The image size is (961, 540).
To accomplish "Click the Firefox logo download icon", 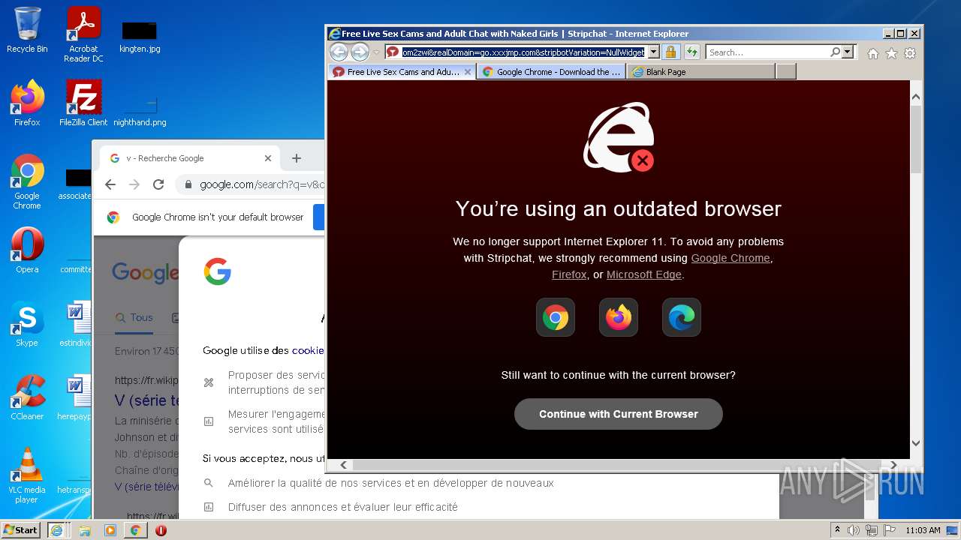I will (x=619, y=317).
